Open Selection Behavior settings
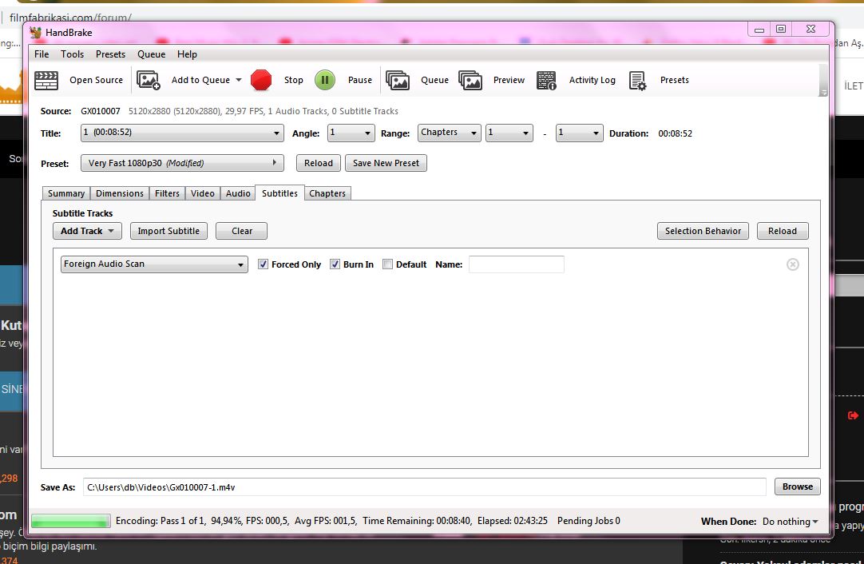 pos(703,231)
